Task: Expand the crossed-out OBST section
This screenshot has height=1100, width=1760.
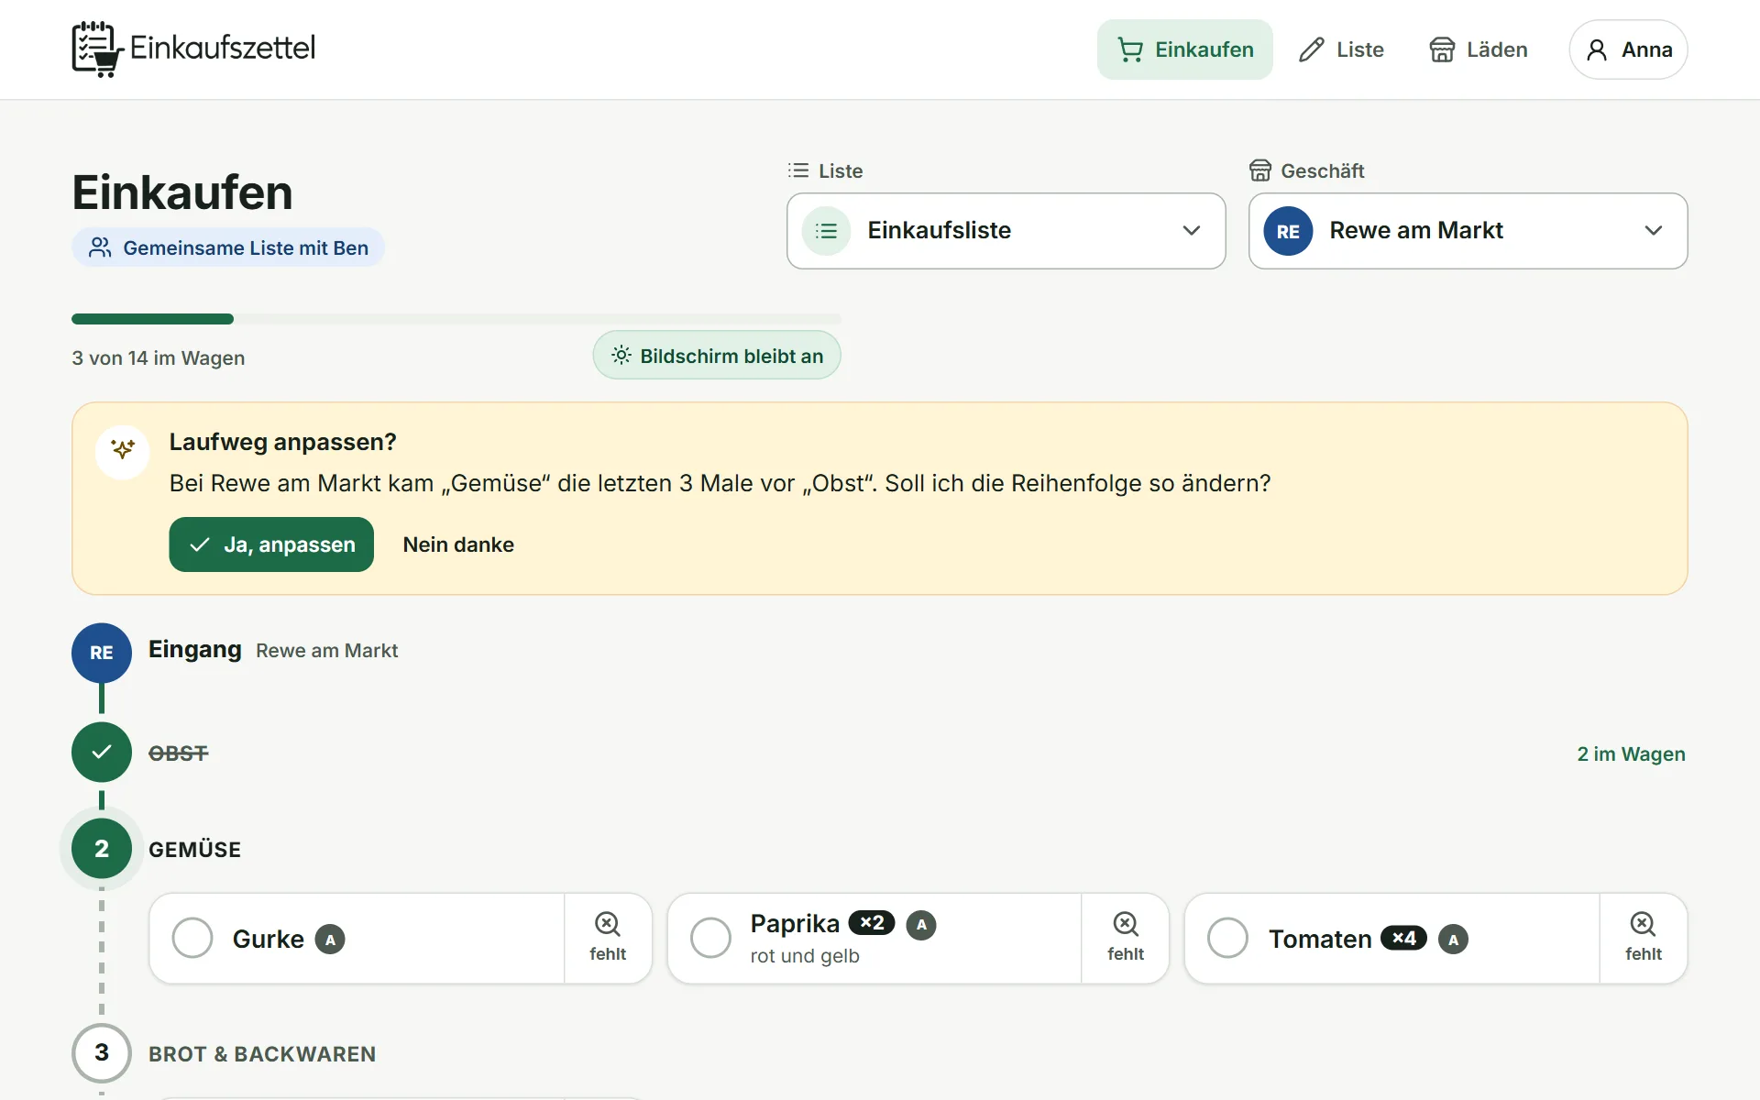Action: 179,753
